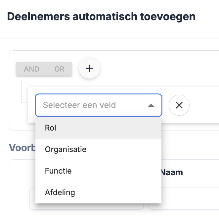Viewport: 219px width, 216px height.
Task: Toggle the AND condition operator
Action: click(32, 69)
